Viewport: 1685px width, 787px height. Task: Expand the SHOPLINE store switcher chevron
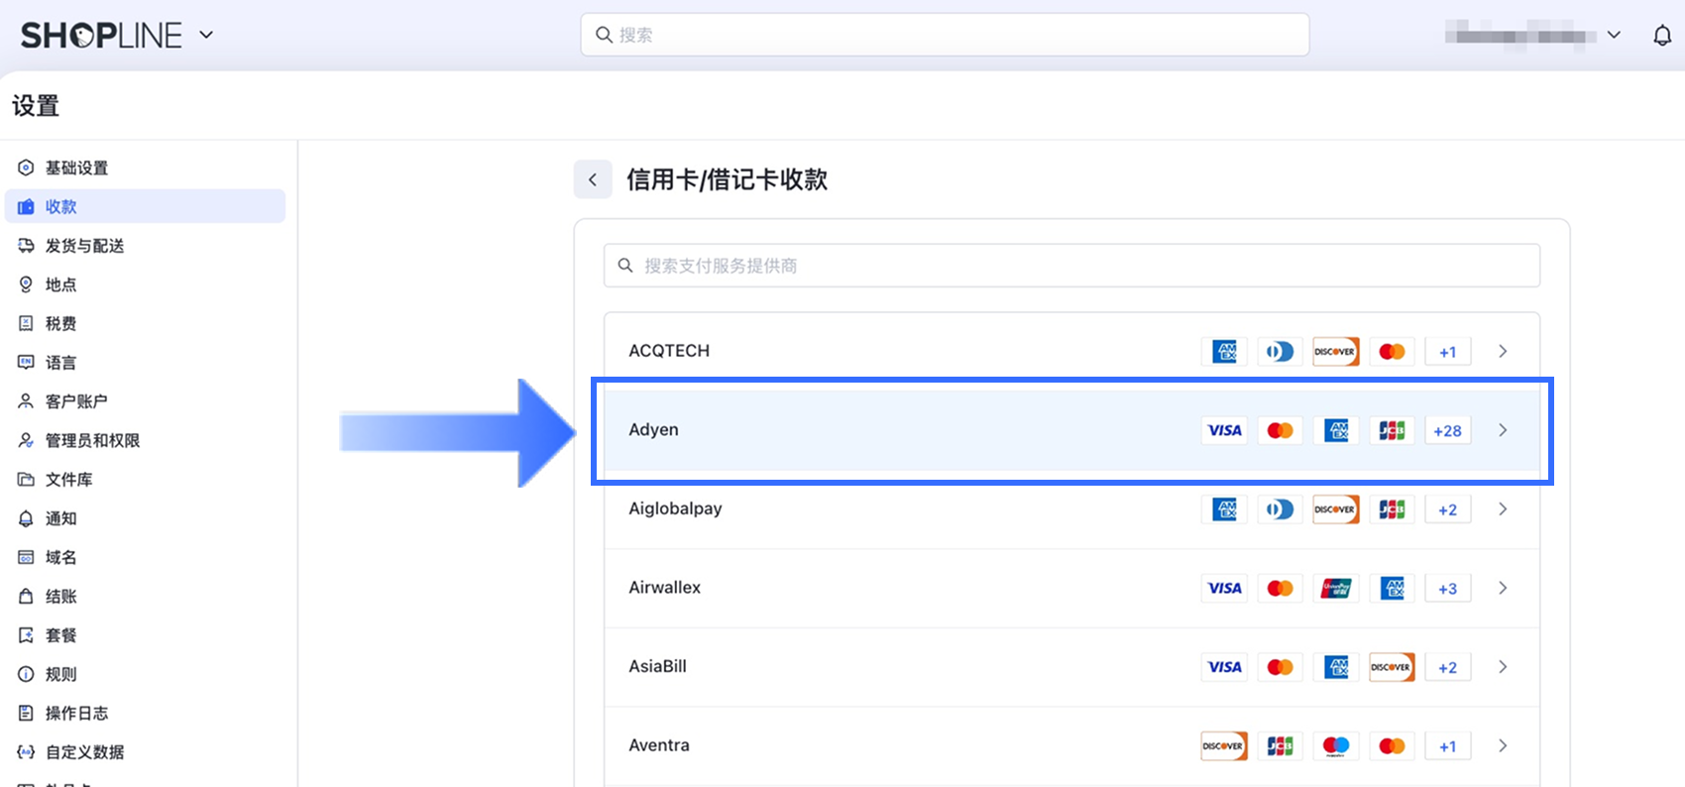click(x=206, y=35)
